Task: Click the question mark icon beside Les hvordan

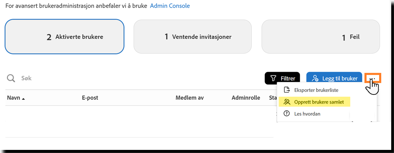Action: pyautogui.click(x=287, y=114)
